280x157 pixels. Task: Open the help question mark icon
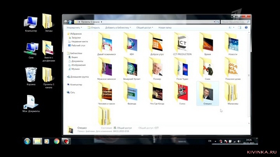tap(246, 28)
